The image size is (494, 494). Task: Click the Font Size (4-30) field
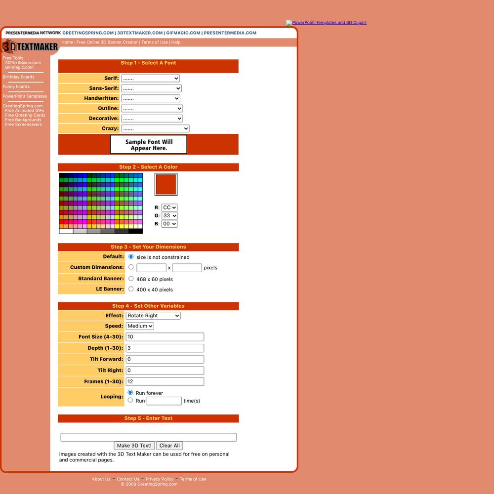tap(165, 337)
